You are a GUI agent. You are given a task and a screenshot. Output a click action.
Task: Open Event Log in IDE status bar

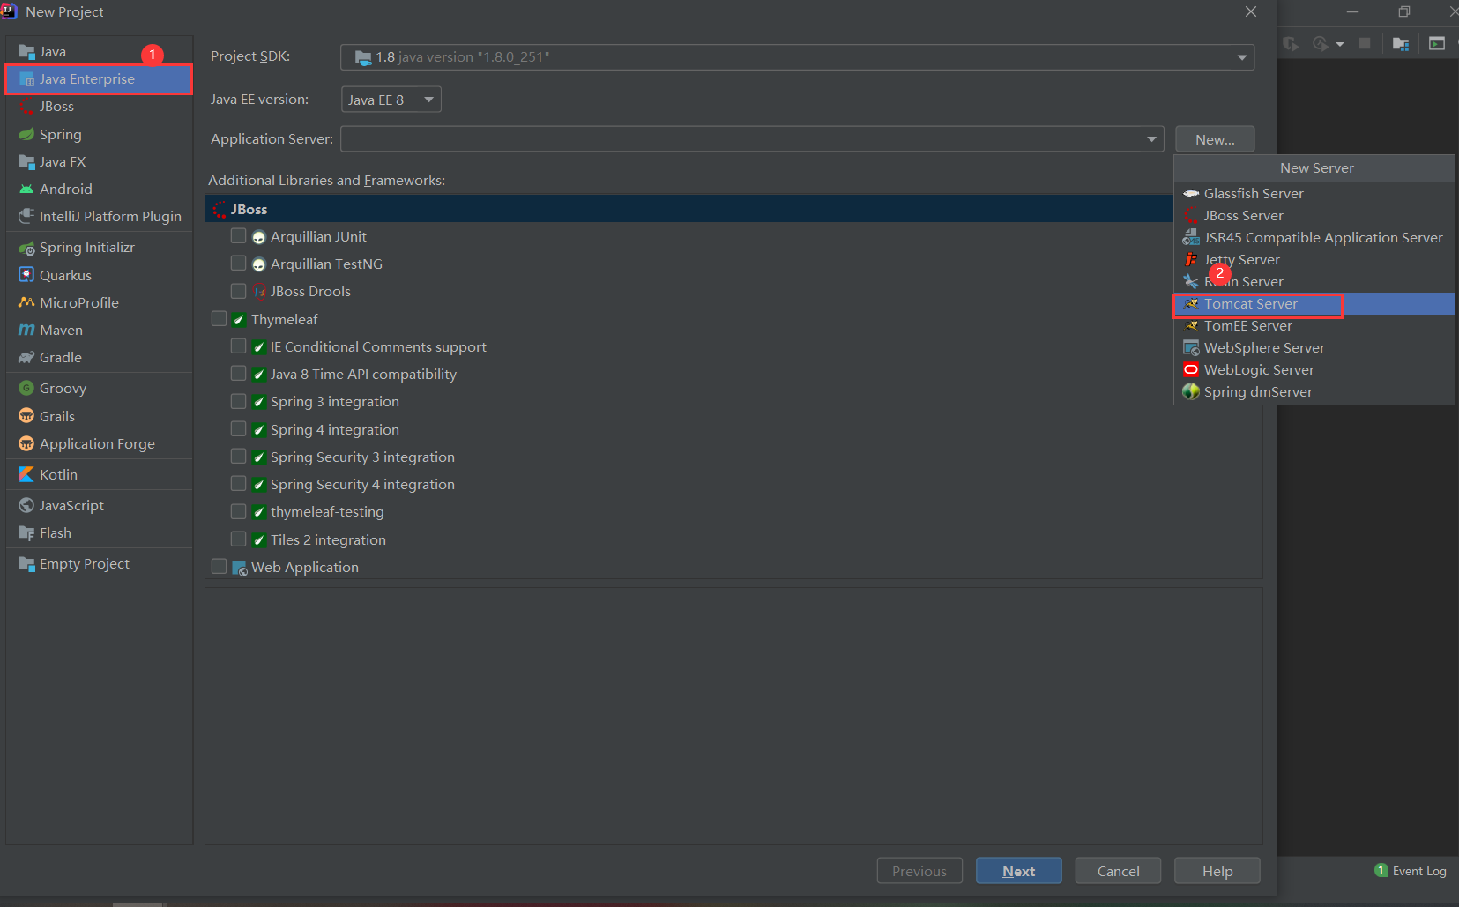(x=1411, y=871)
